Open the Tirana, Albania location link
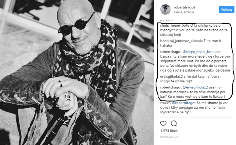 click(x=184, y=12)
